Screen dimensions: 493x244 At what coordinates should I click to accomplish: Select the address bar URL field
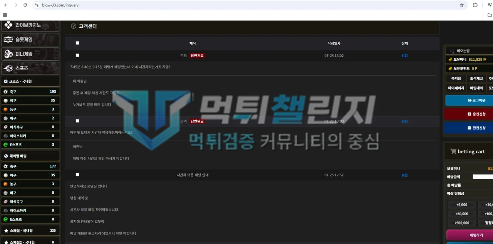250,5
